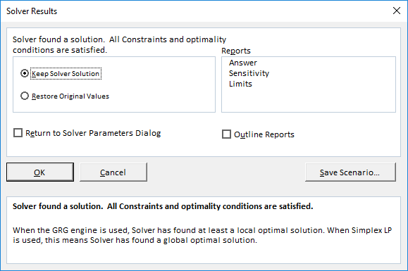
Task: Enable Return to Solver Parameters Dialog checkbox
Action: [18, 133]
